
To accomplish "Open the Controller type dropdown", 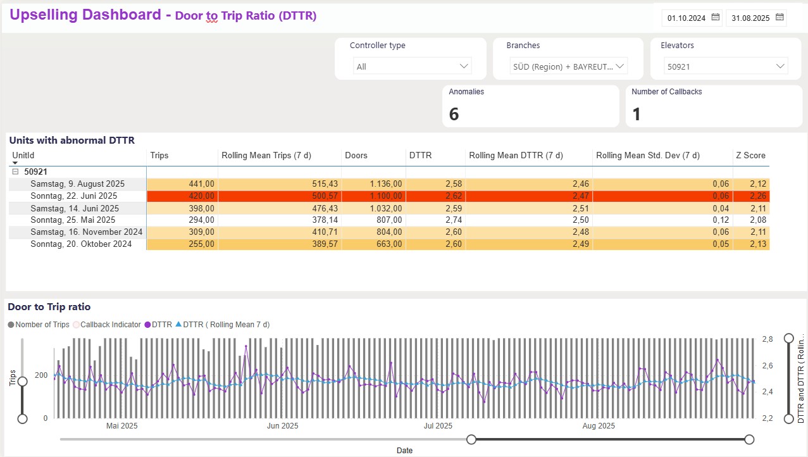I will pos(411,66).
